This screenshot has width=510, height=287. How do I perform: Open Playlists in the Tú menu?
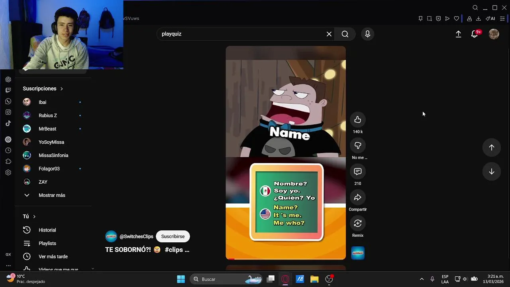pyautogui.click(x=53, y=244)
